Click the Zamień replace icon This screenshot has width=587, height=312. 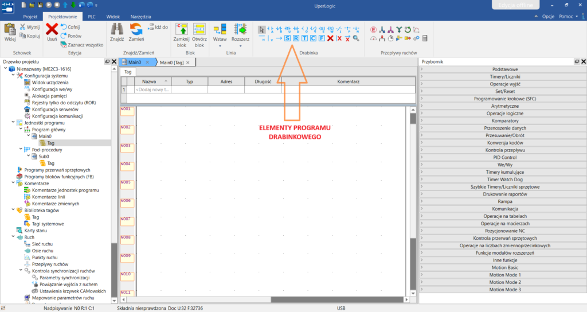click(x=136, y=29)
